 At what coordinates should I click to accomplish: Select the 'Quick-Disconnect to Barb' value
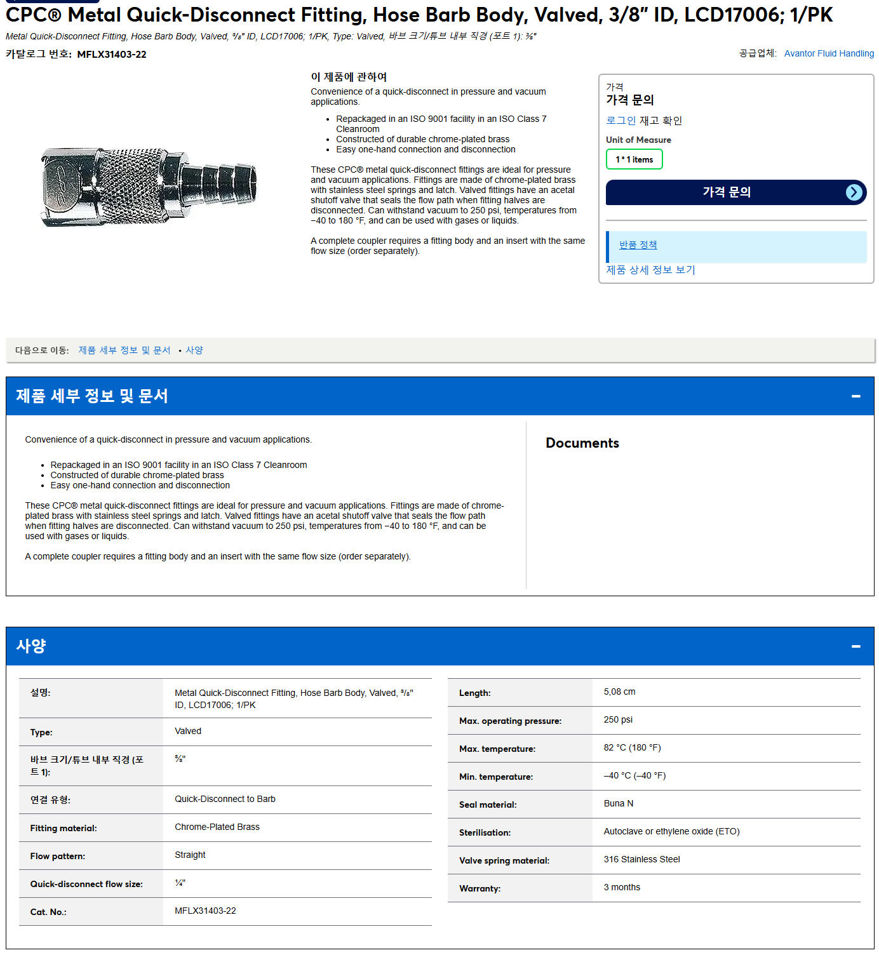(x=225, y=799)
